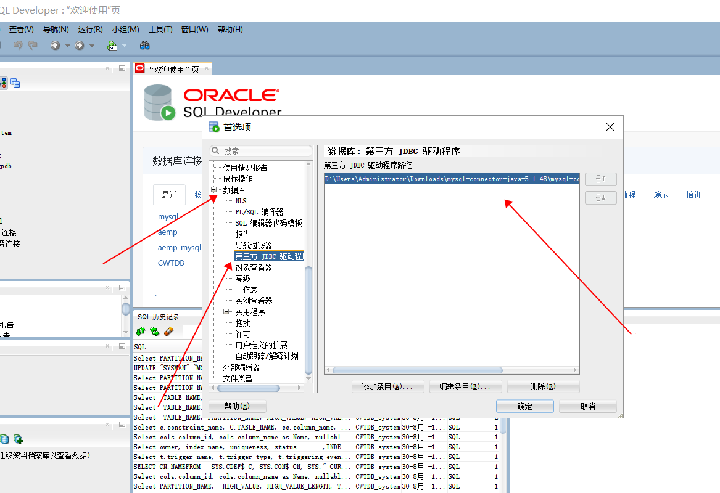Screen dimensions: 720x493
Task: Select the "Select owner, index_name, uniqueness" history row
Action: coord(315,447)
